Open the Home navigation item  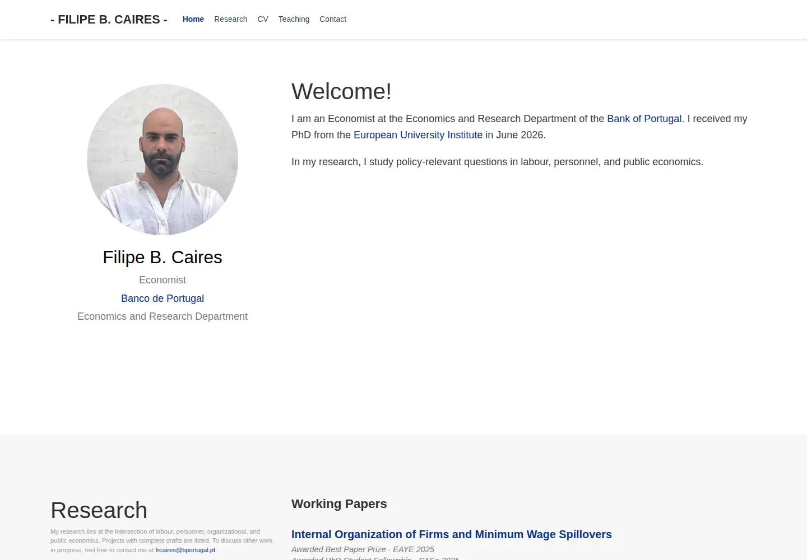193,19
